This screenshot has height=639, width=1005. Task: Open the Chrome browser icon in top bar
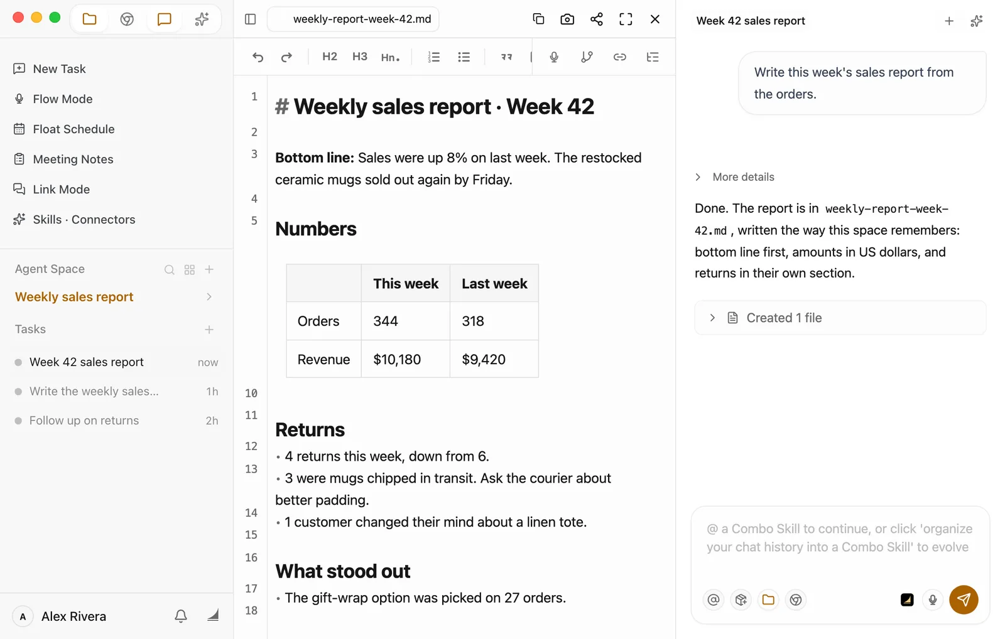[x=127, y=19]
